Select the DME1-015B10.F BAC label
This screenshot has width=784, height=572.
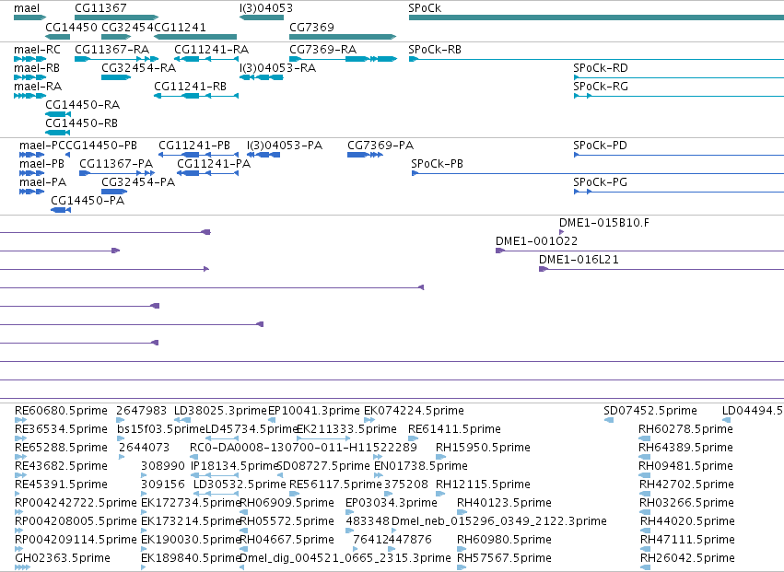tap(604, 223)
